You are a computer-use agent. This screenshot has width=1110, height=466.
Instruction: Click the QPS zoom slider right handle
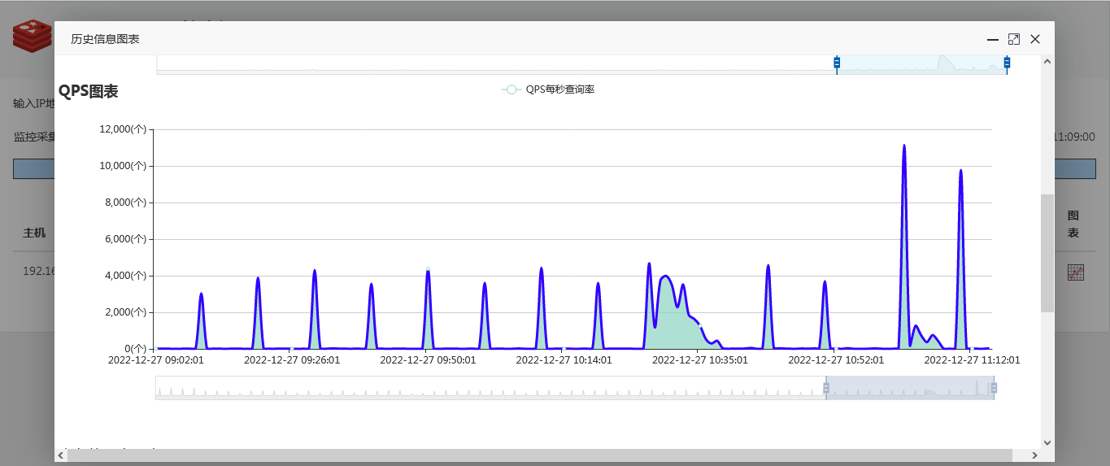(994, 388)
